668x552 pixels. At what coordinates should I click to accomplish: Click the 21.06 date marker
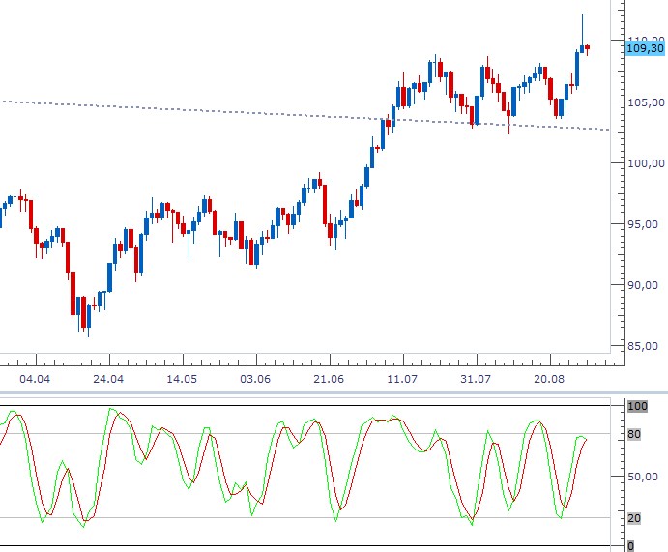click(x=331, y=379)
